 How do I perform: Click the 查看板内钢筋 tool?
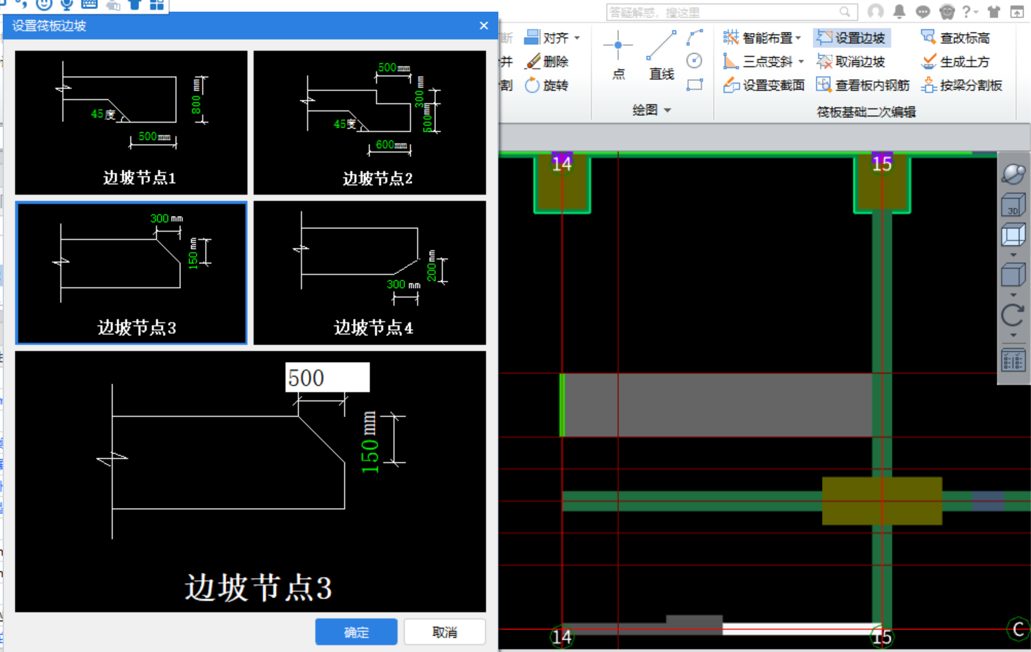[x=862, y=85]
